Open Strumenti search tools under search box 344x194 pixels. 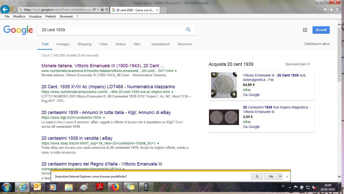[184, 44]
